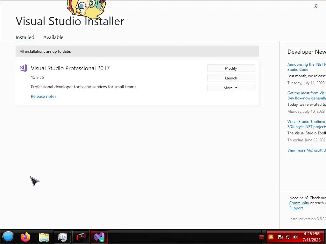This screenshot has width=326, height=244.
Task: Click the Launch button
Action: (231, 78)
